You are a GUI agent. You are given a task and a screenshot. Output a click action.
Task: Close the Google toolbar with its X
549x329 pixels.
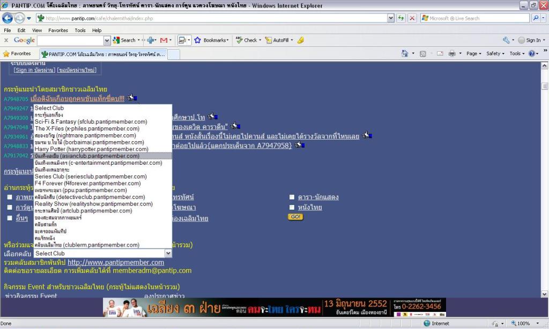pos(6,40)
